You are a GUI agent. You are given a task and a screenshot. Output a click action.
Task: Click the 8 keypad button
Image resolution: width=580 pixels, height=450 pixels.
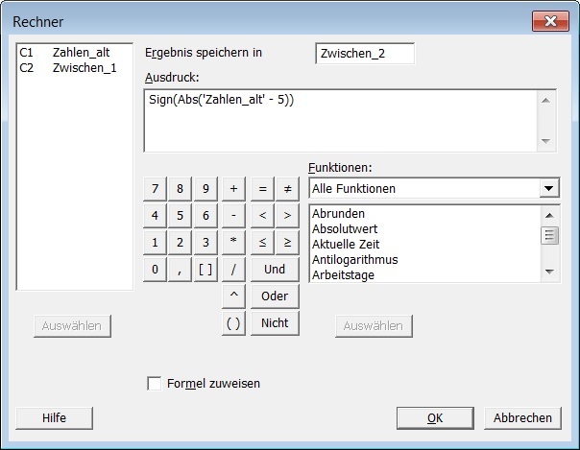pyautogui.click(x=180, y=189)
